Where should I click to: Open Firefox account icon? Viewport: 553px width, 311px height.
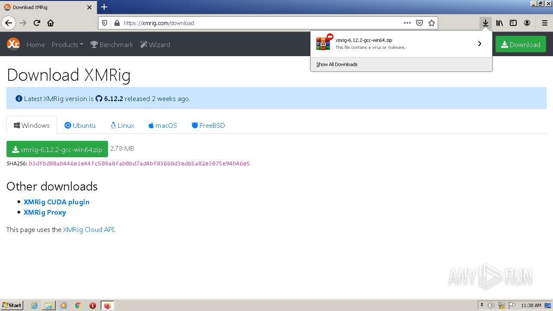coord(527,23)
